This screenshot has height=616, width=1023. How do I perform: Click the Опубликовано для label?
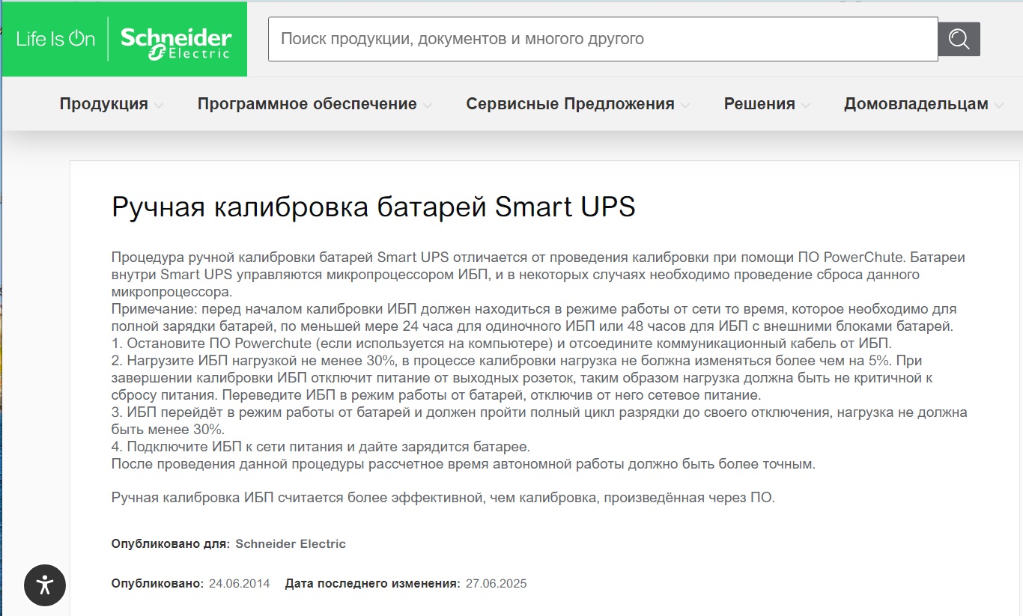tap(171, 544)
